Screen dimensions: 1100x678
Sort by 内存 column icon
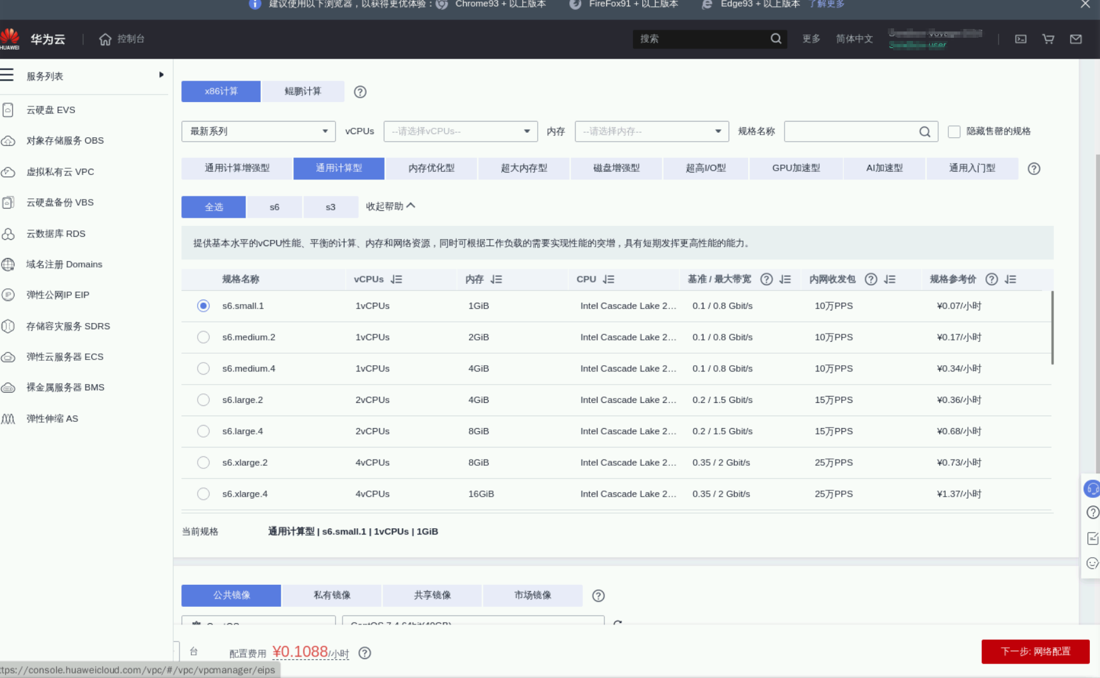pyautogui.click(x=496, y=280)
